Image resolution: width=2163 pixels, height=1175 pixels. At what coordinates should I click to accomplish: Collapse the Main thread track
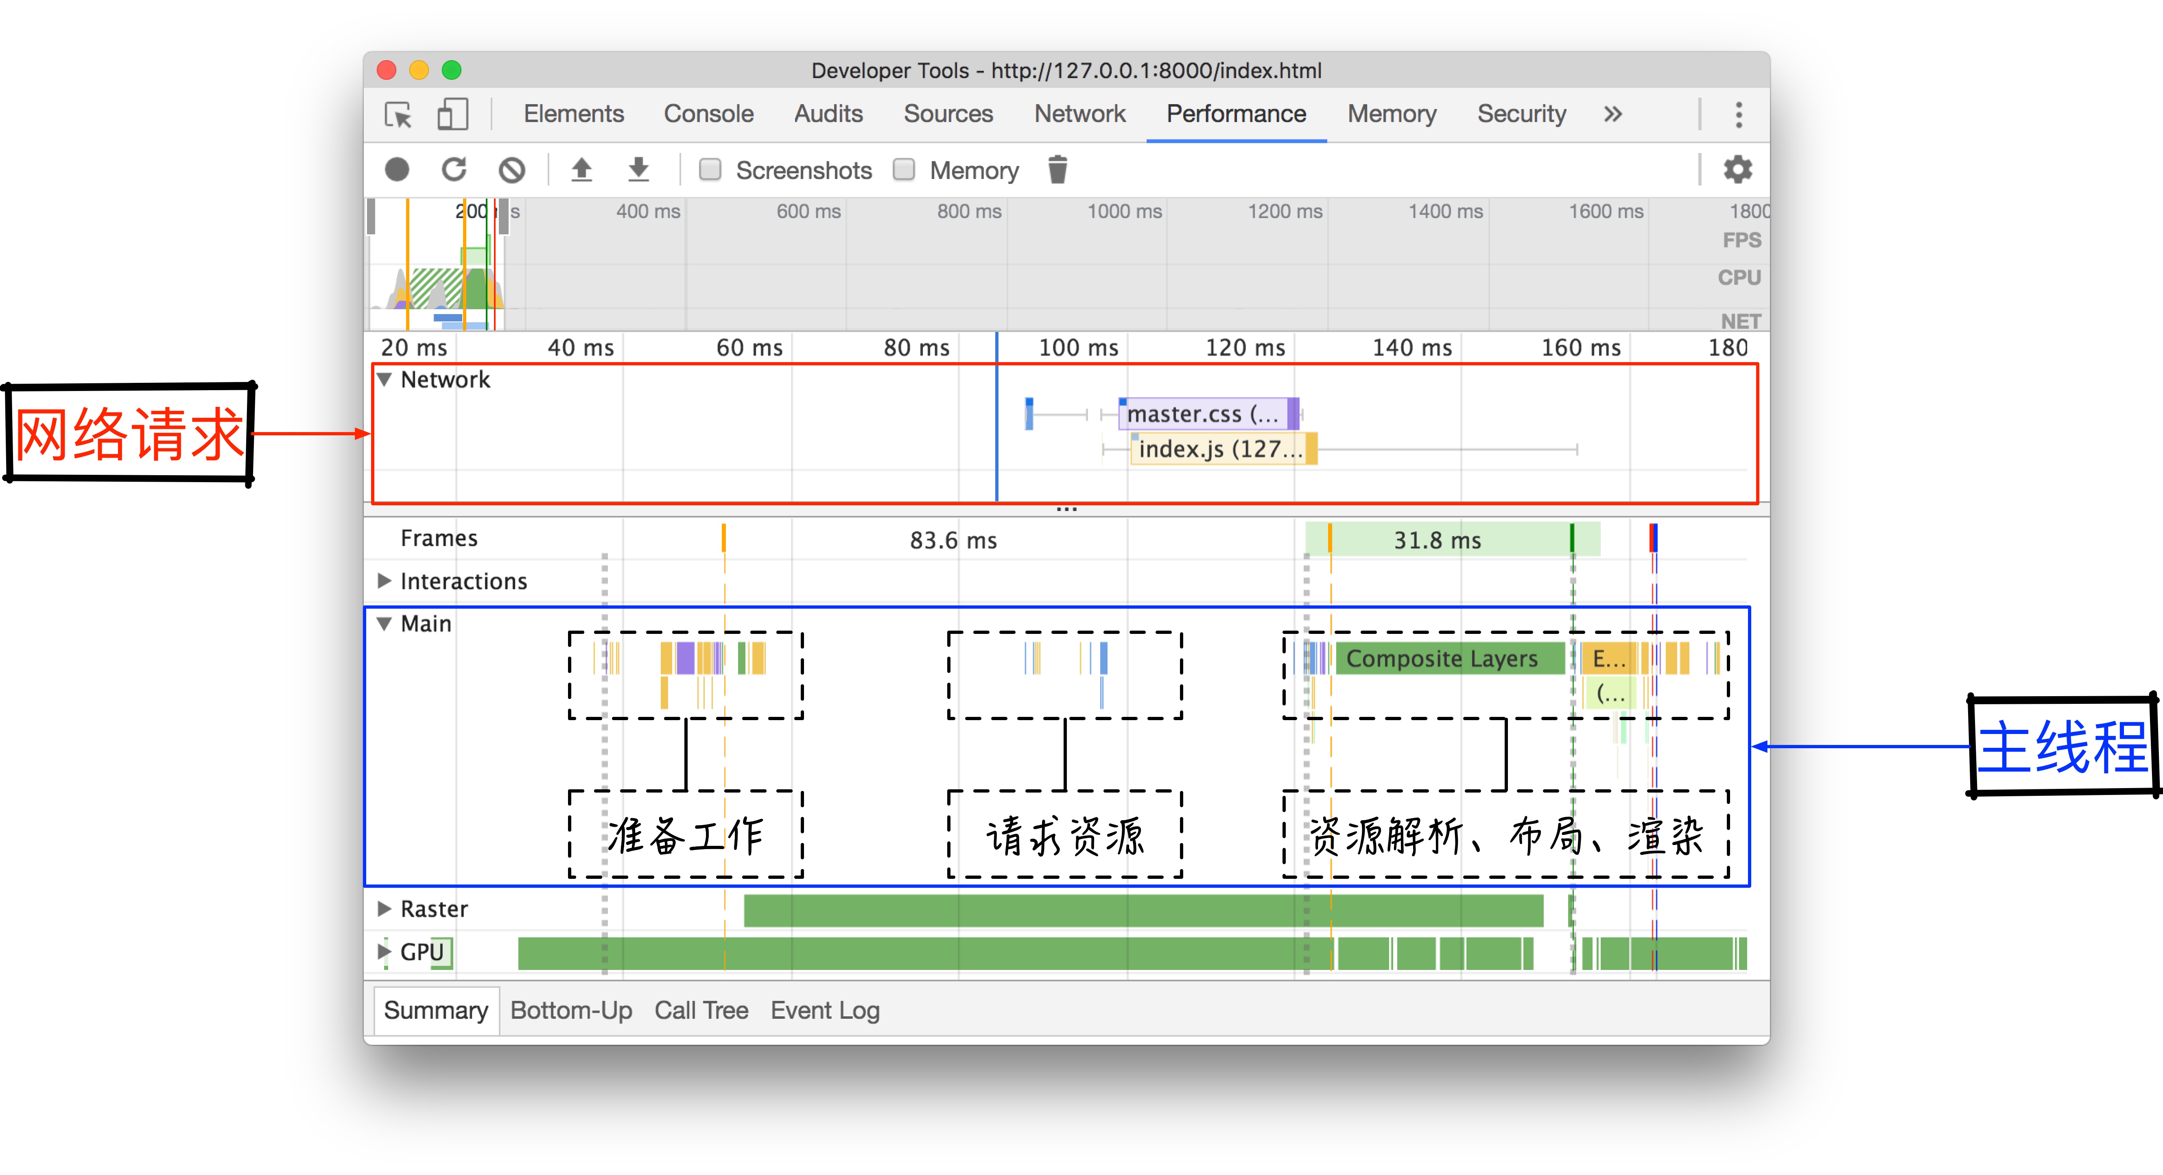pyautogui.click(x=385, y=624)
